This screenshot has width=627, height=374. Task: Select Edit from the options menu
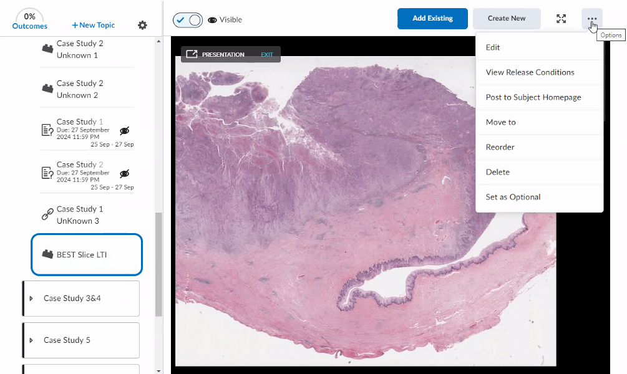point(539,47)
